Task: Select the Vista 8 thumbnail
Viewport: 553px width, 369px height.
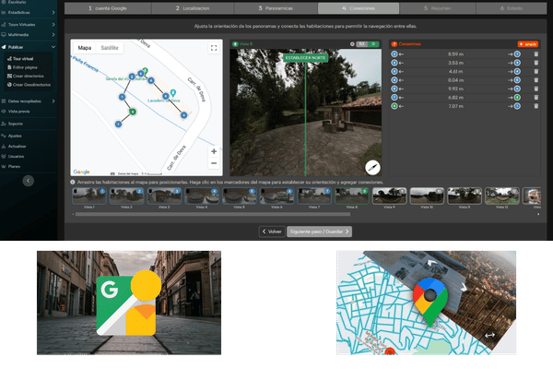Action: pyautogui.click(x=352, y=196)
